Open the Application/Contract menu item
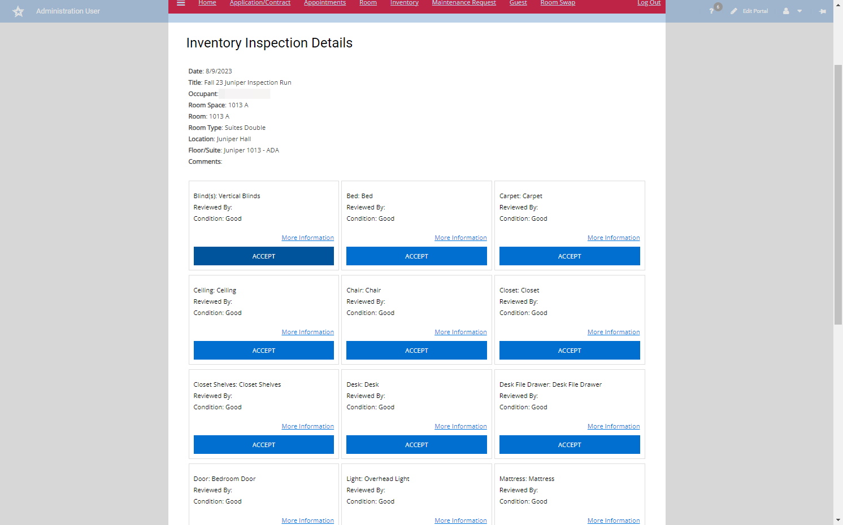 [260, 3]
